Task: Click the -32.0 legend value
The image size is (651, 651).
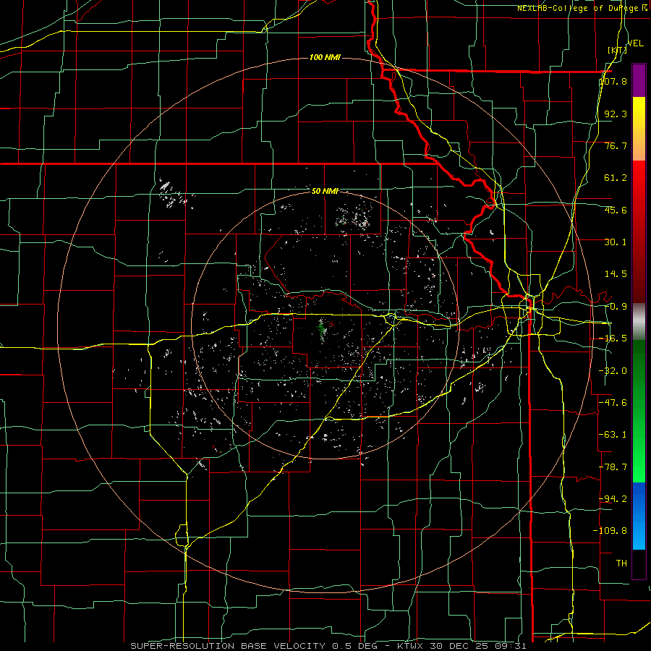Action: pyautogui.click(x=613, y=371)
